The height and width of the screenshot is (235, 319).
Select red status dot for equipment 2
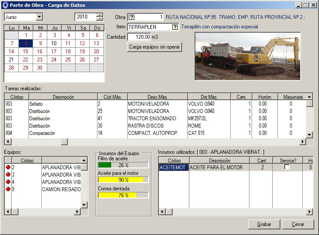click(8, 167)
